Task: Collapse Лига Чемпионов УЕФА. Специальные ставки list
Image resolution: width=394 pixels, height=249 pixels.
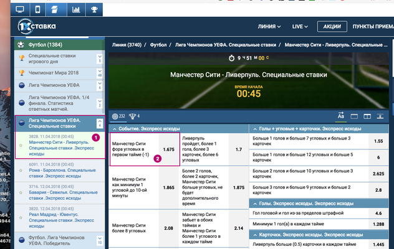Action: (x=100, y=123)
